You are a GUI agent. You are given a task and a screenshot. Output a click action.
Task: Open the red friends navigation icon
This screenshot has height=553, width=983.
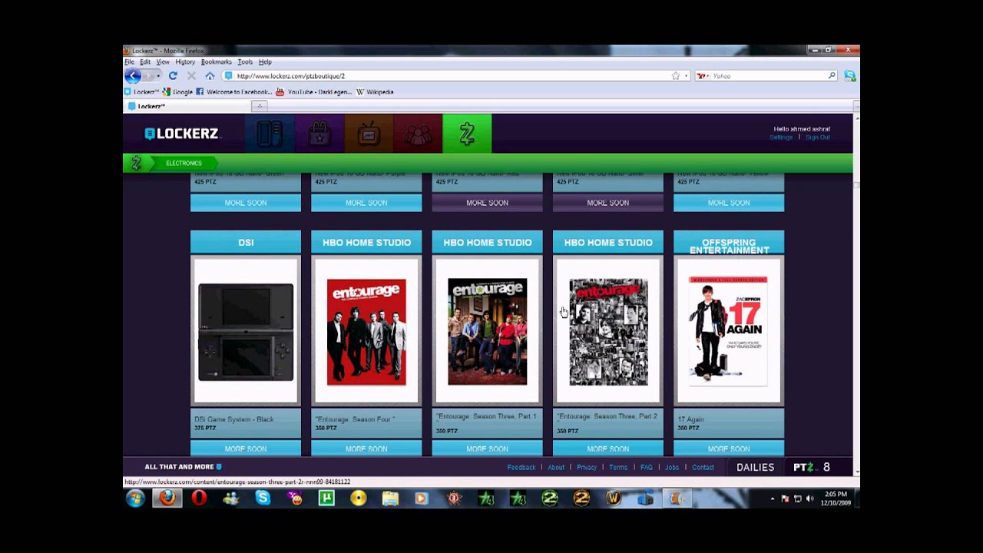click(x=418, y=134)
